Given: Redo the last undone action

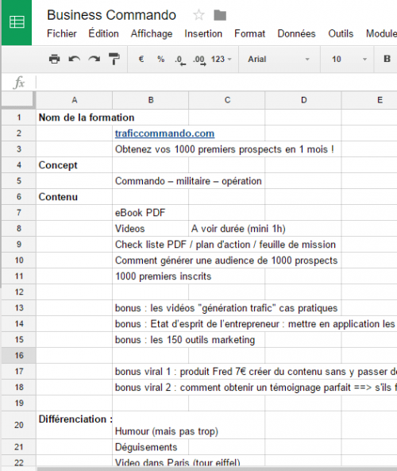Looking at the screenshot, I should tap(94, 59).
